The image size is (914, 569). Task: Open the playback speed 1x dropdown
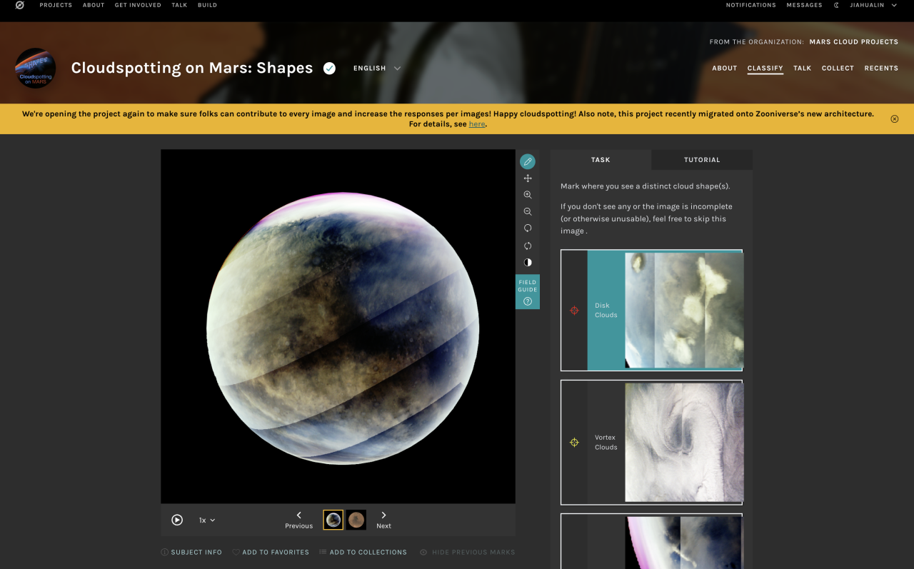click(x=207, y=520)
